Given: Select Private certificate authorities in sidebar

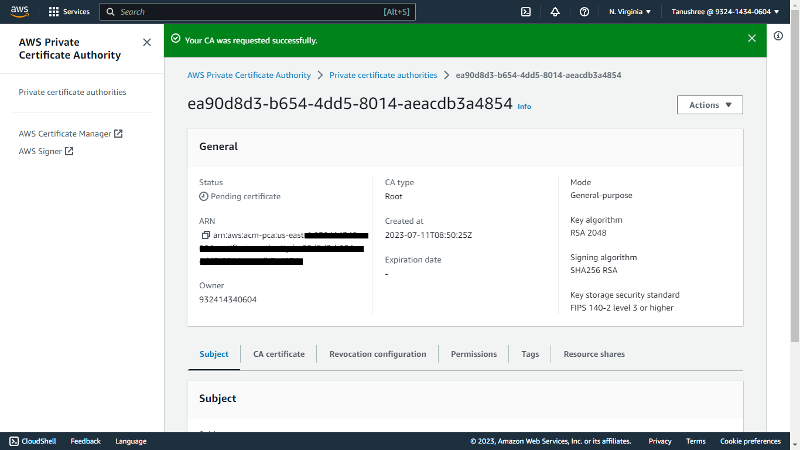Looking at the screenshot, I should (73, 92).
